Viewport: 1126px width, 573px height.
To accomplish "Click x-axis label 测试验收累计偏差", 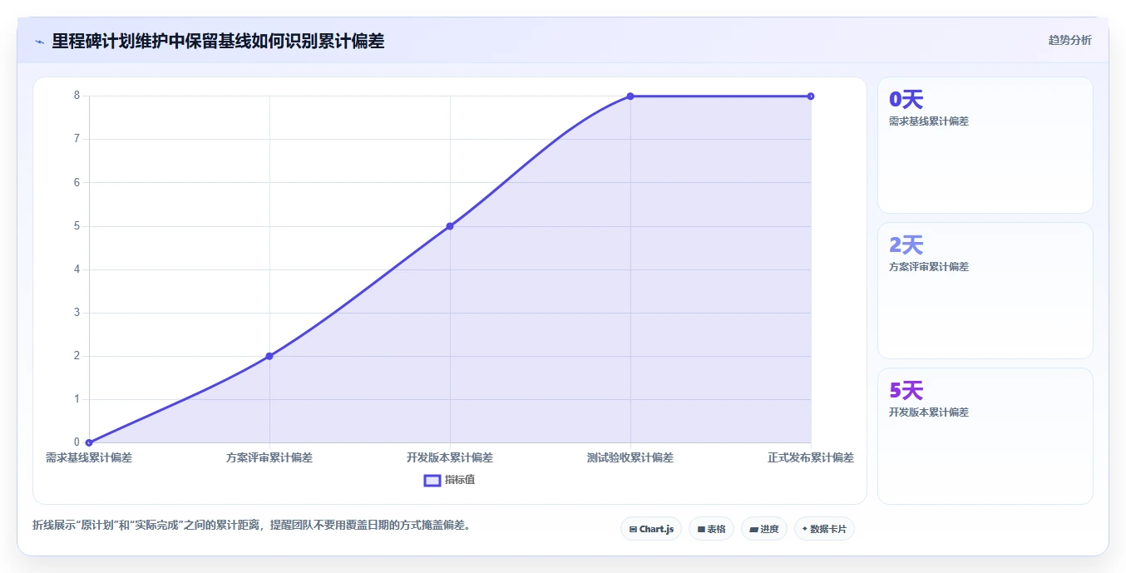I will tap(630, 457).
